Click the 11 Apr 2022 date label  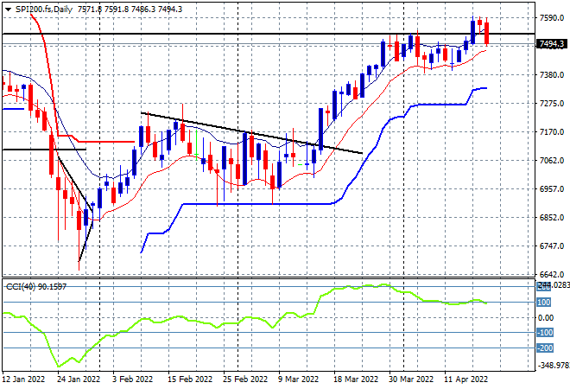point(466,379)
